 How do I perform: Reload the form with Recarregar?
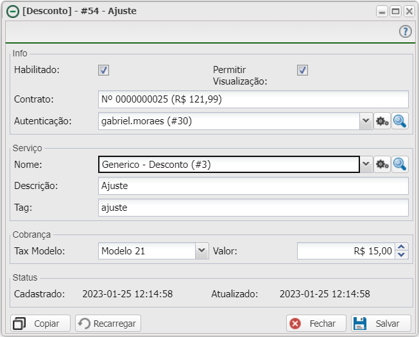click(x=108, y=324)
